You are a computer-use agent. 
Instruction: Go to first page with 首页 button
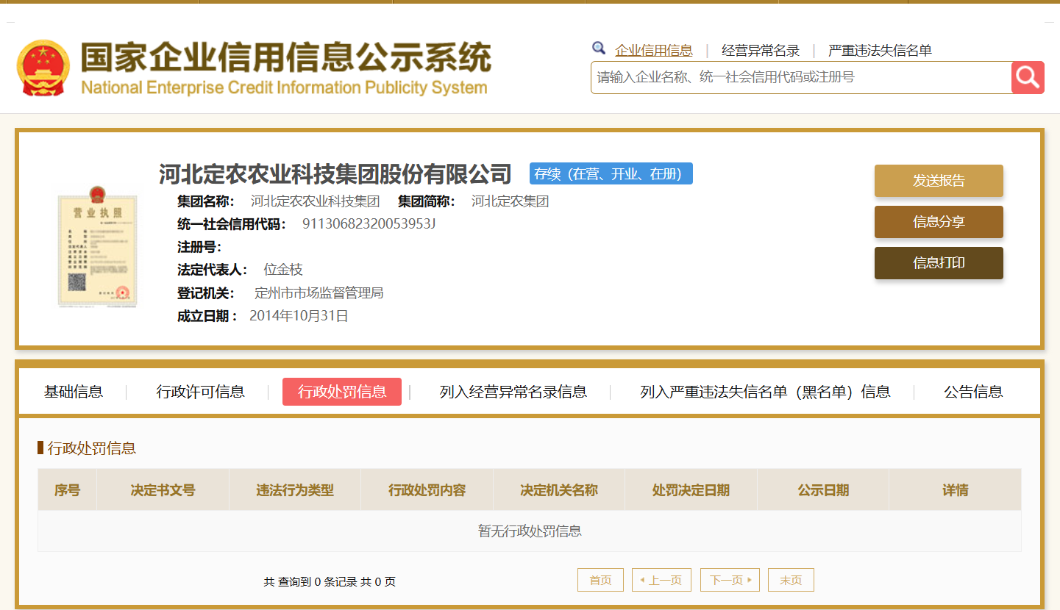click(600, 580)
